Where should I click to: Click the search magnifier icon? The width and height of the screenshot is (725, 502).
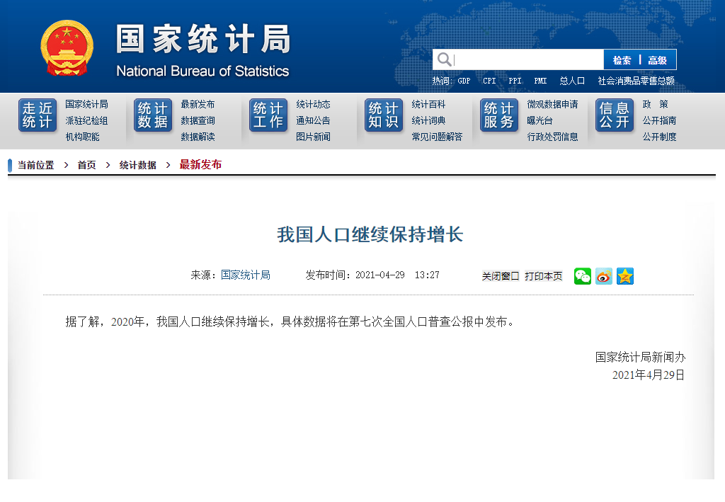pos(444,59)
